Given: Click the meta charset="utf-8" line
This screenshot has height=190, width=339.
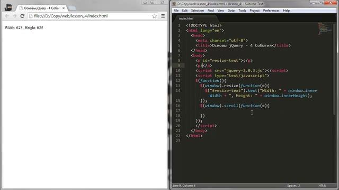Looking at the screenshot, I should coord(221,41).
